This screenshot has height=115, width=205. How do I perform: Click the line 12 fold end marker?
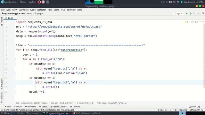pos(15,73)
